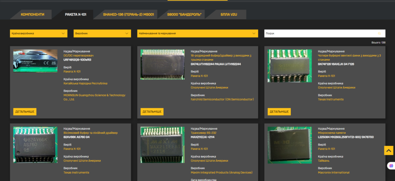395x181 pixels.
Task: Open the 82AV66K AS760 chip photo
Action: click(35, 145)
